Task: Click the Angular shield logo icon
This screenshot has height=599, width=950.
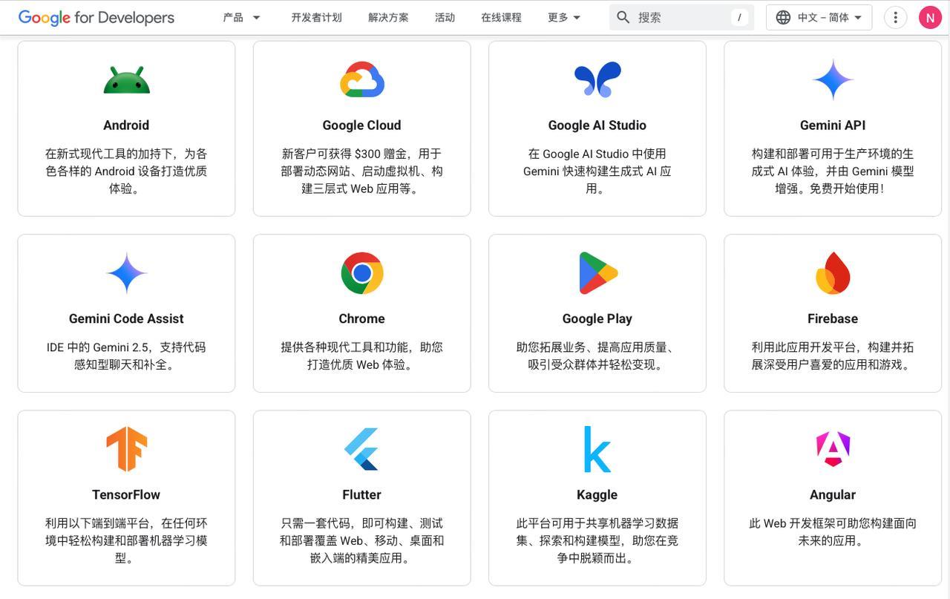Action: pos(833,449)
